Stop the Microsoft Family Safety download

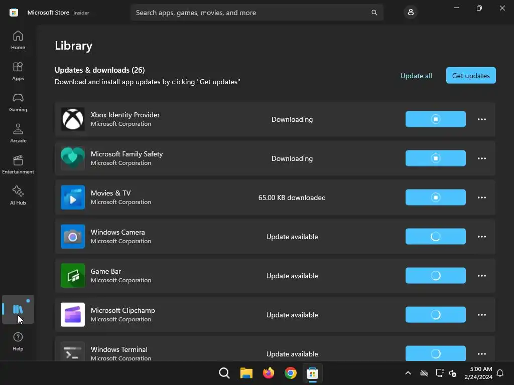coord(435,158)
